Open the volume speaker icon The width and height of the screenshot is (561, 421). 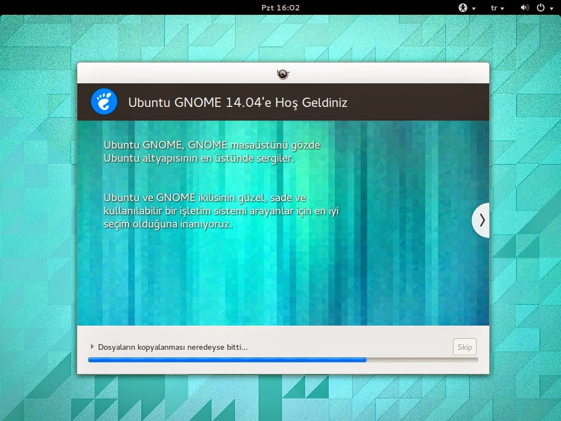(x=524, y=8)
